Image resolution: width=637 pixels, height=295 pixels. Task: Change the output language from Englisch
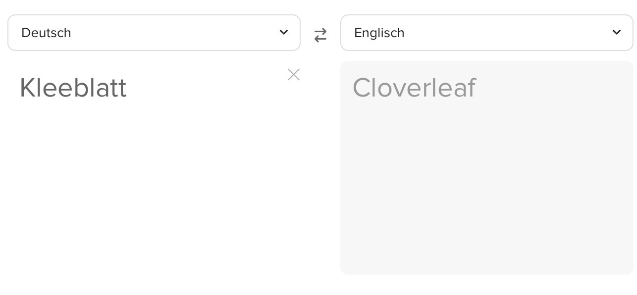[486, 33]
